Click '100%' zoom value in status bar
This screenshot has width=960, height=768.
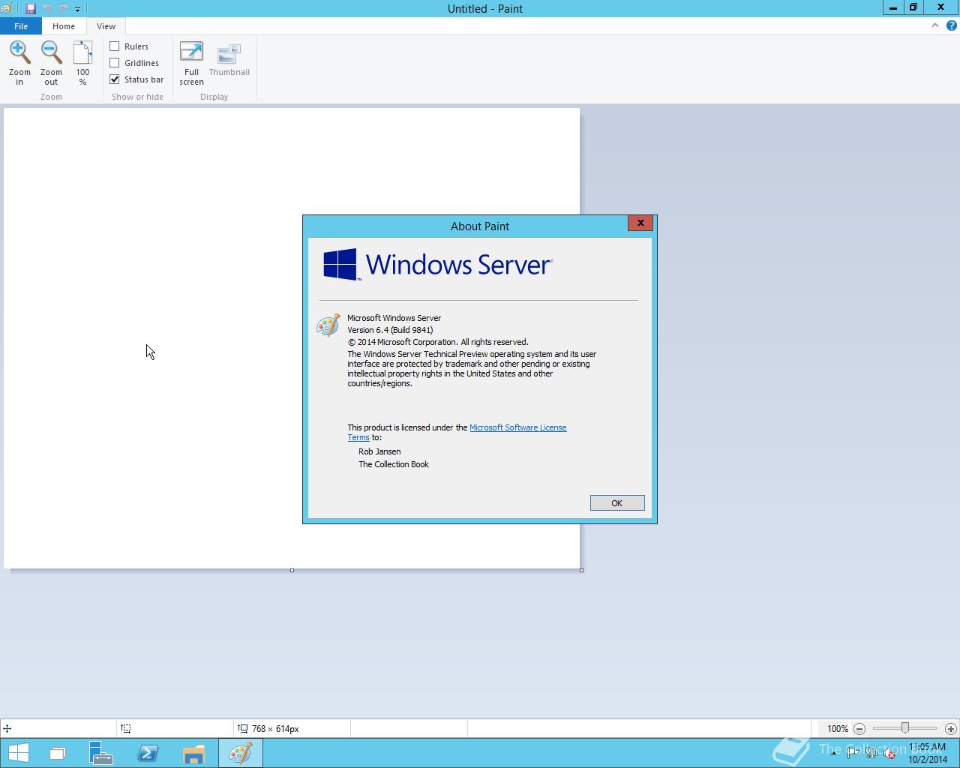coord(838,728)
